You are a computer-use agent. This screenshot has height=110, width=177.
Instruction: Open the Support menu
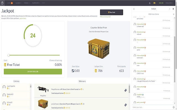[x=36, y=3]
